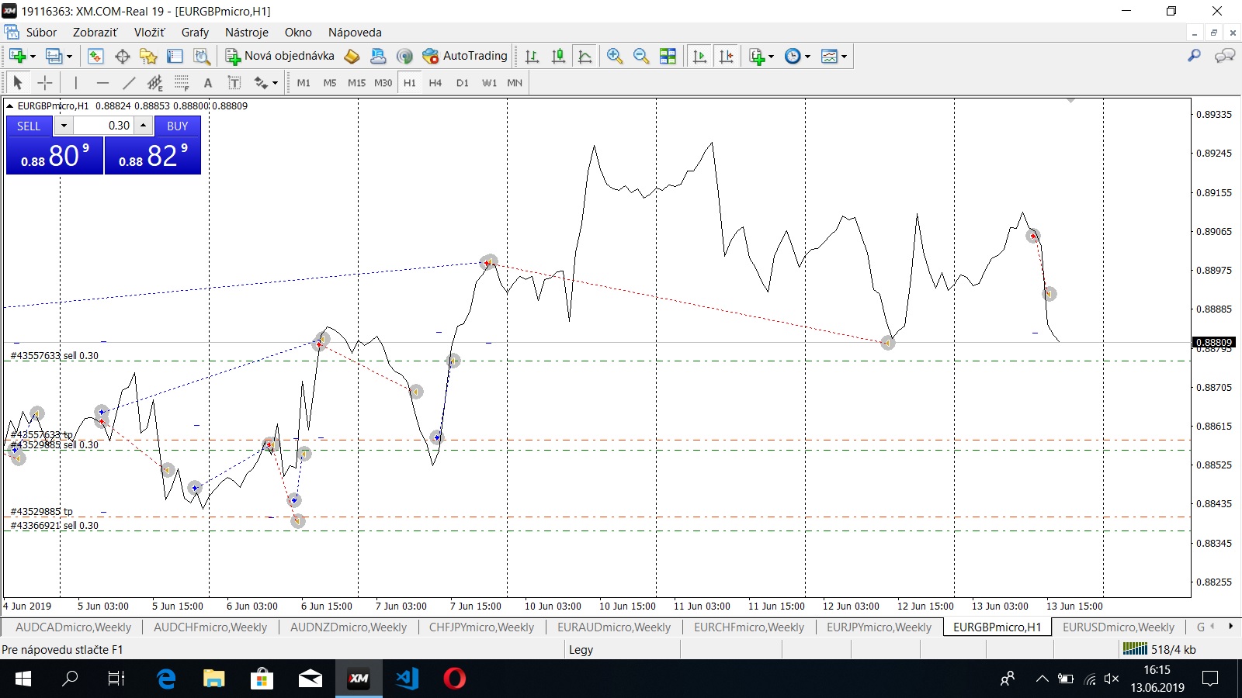Screen dimensions: 1242x698
Task: Collapse the One Click Trading panel triangle
Action: (9, 106)
